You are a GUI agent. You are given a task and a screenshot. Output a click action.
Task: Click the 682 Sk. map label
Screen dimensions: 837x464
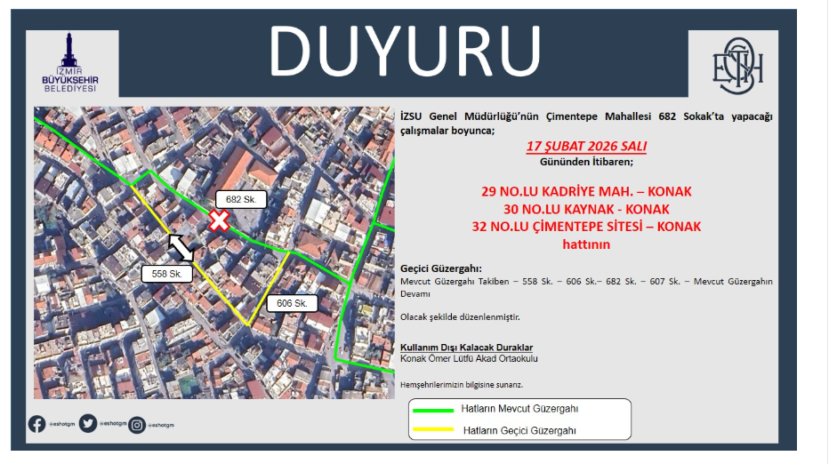pyautogui.click(x=240, y=200)
